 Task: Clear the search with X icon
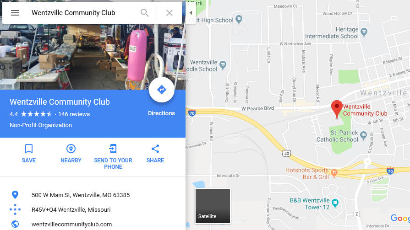169,13
